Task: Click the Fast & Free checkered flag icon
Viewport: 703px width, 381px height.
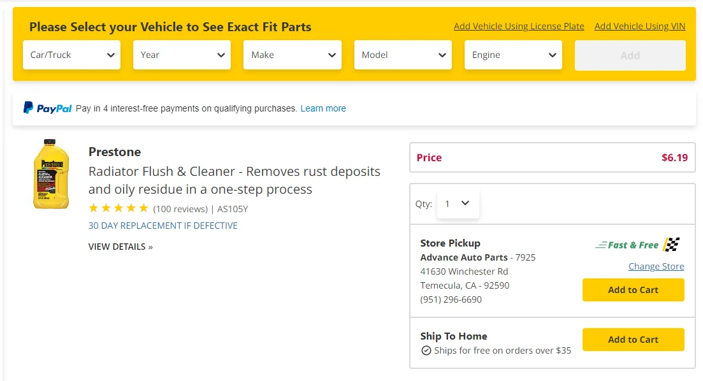Action: tap(671, 245)
